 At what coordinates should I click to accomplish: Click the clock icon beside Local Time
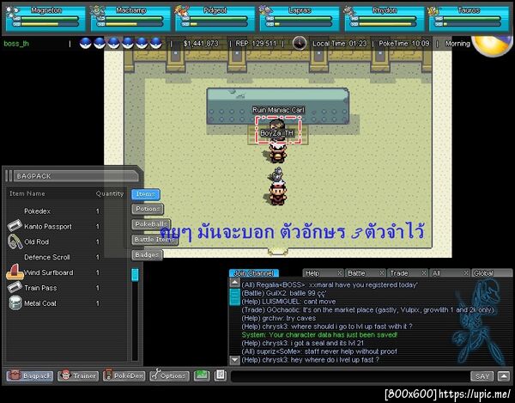(300, 43)
